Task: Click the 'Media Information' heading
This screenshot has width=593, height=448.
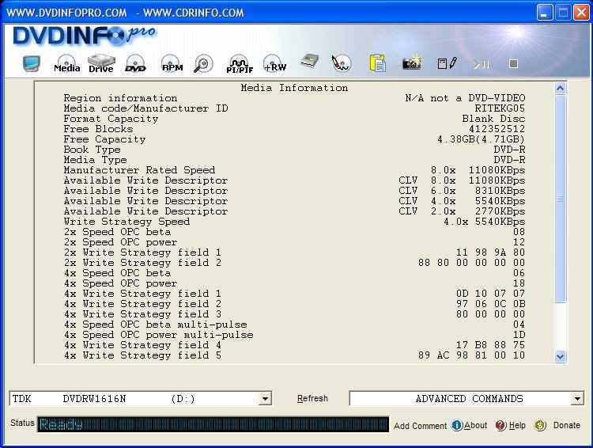Action: (294, 88)
